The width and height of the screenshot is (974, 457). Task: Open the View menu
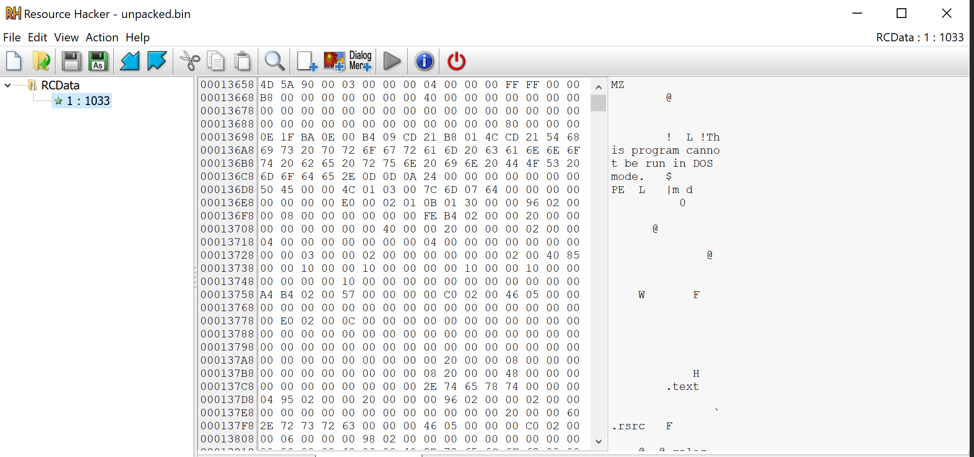[x=66, y=37]
